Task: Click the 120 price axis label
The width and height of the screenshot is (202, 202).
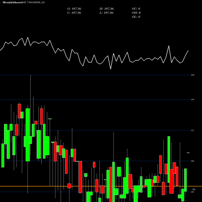Action: pos(193,75)
